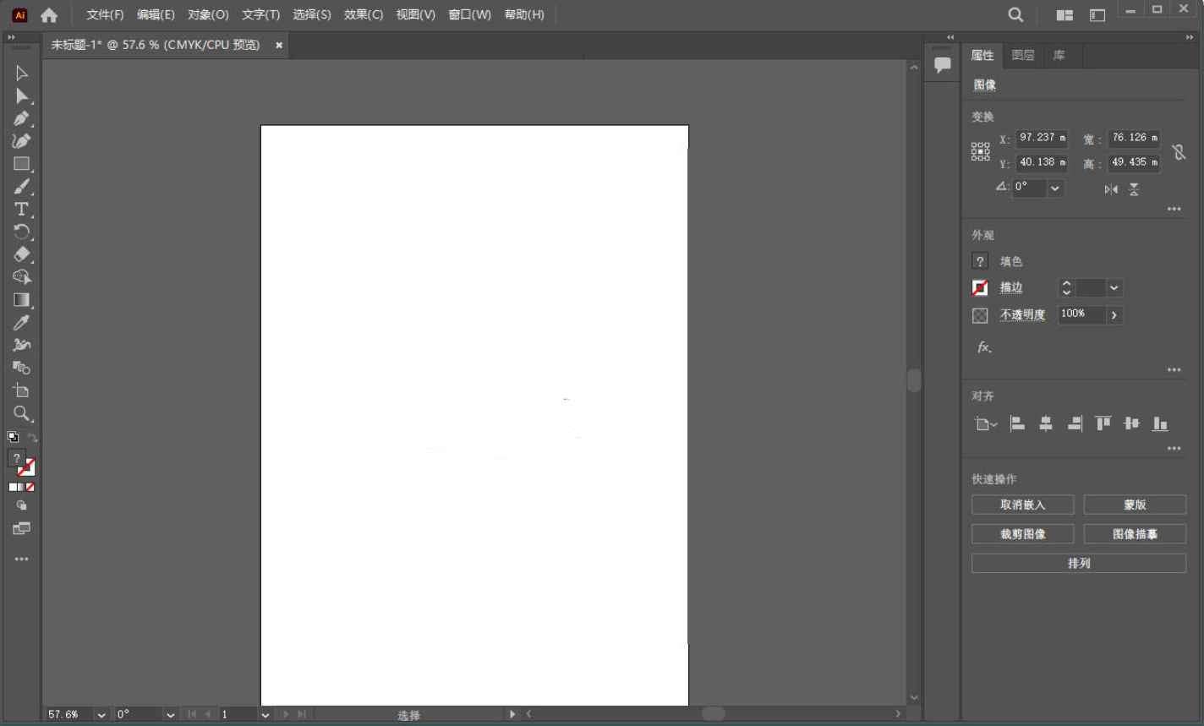
Task: Select the Eraser tool
Action: tap(22, 254)
